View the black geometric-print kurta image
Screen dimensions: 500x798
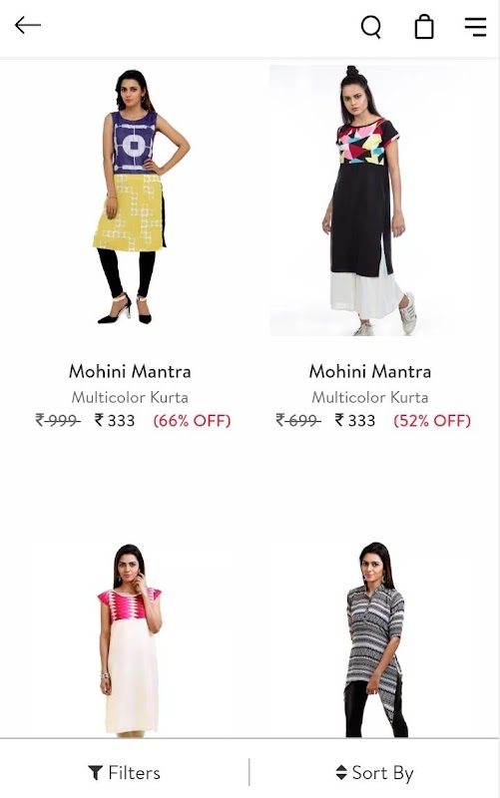370,200
